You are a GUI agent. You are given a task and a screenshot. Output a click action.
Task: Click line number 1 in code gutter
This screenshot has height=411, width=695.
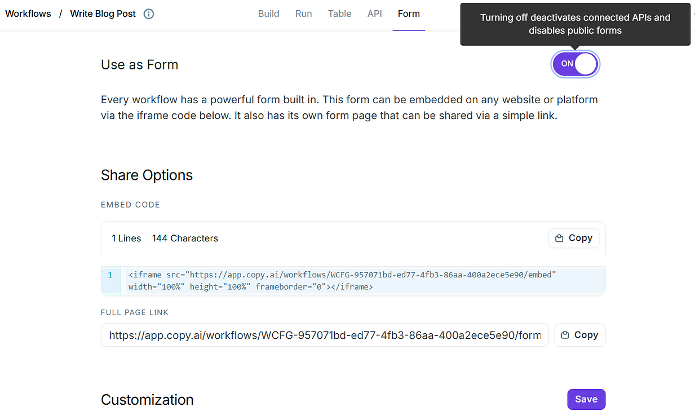(110, 275)
